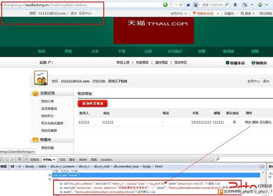Expand the dropdown next to screenshot tool
Image resolution: width=273 pixels, height=196 pixels.
coord(252,5)
